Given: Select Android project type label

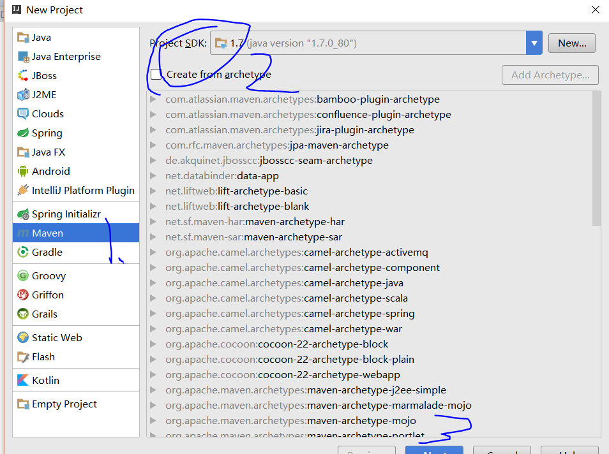Looking at the screenshot, I should pos(51,171).
